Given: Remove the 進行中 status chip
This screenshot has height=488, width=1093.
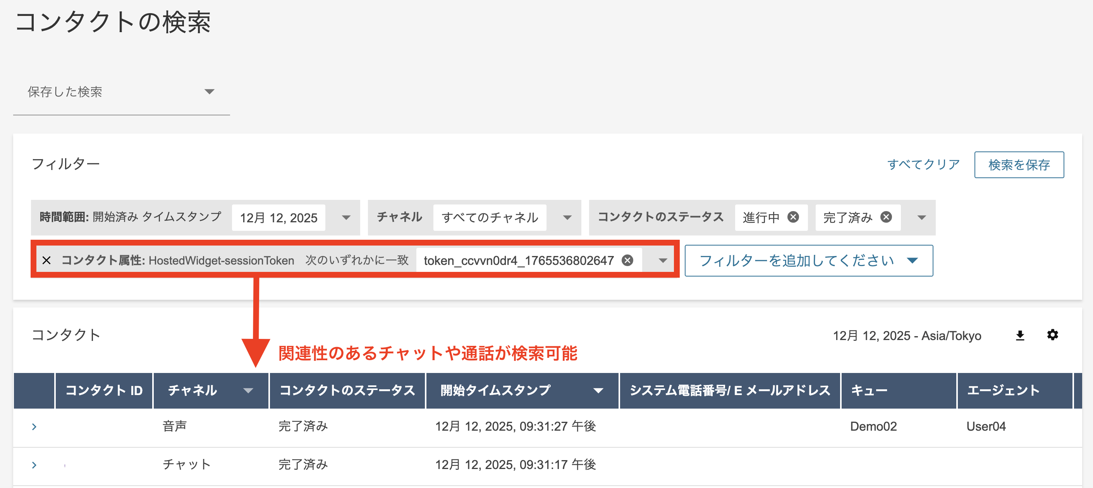Looking at the screenshot, I should click(x=793, y=217).
